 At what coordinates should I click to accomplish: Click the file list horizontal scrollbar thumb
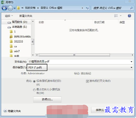click(x=74, y=55)
